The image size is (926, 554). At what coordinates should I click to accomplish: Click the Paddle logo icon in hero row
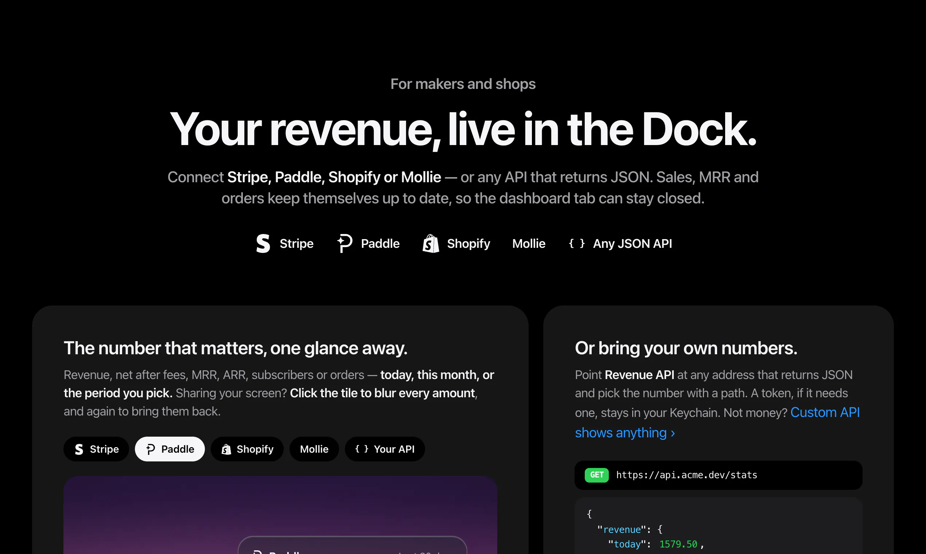345,243
